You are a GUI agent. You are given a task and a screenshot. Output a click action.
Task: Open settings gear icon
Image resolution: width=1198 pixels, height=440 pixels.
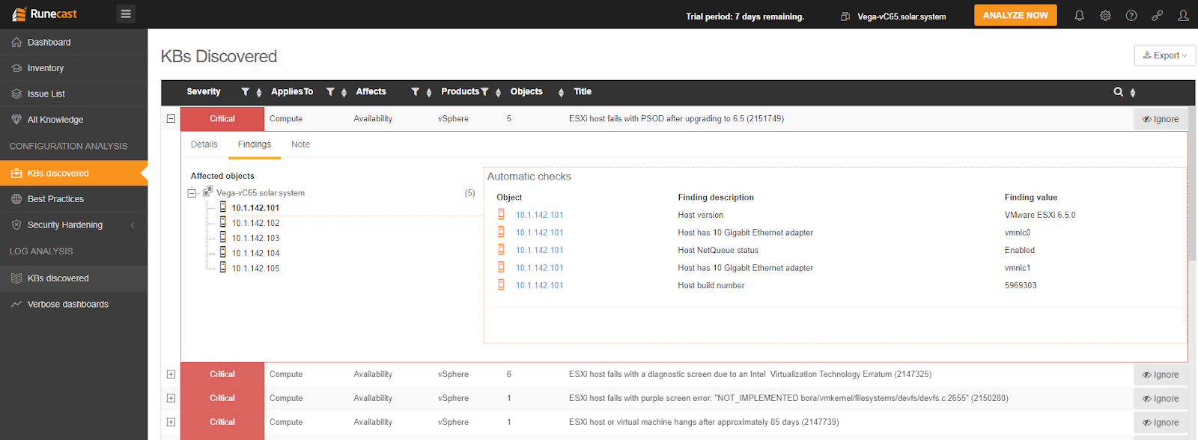1105,15
